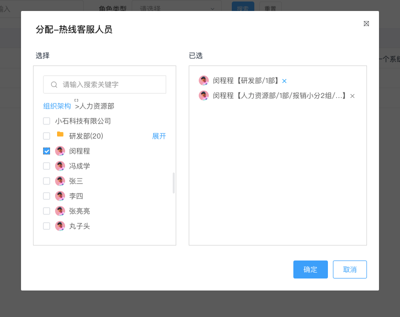Image resolution: width=400 pixels, height=317 pixels.
Task: Click 李四 avatar
Action: pos(60,196)
